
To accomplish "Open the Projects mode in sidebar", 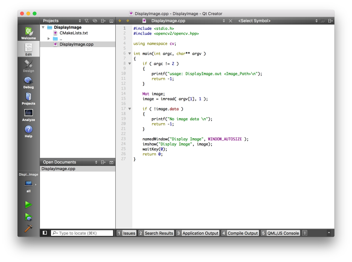I will (x=29, y=98).
